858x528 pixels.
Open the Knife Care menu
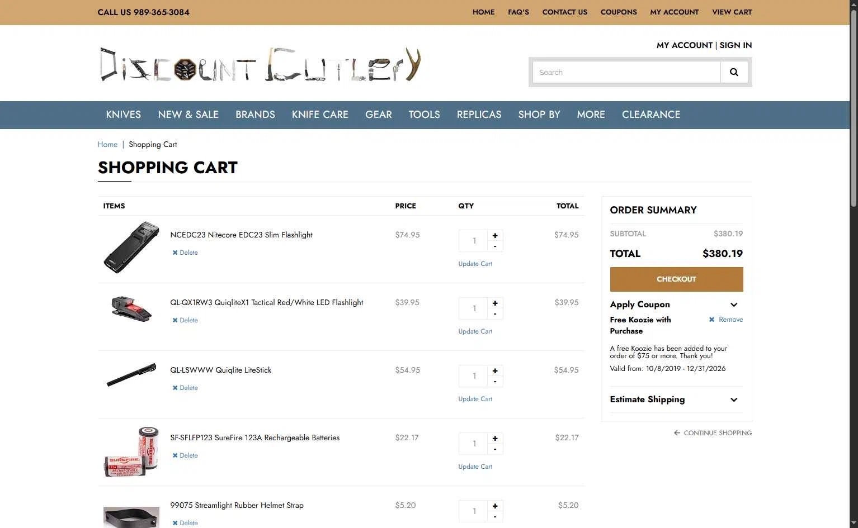(x=320, y=115)
